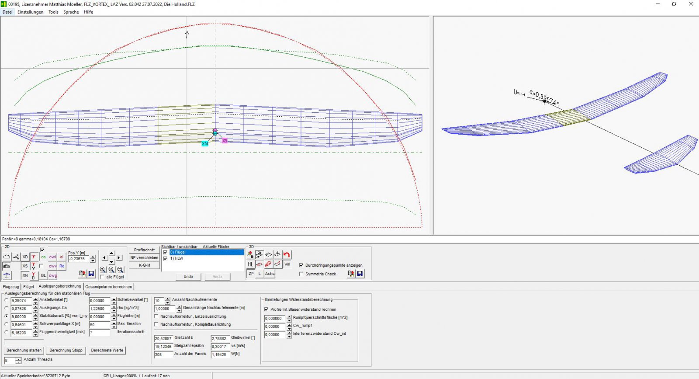Increase Cw_rumpf with its up spinner

click(289, 325)
